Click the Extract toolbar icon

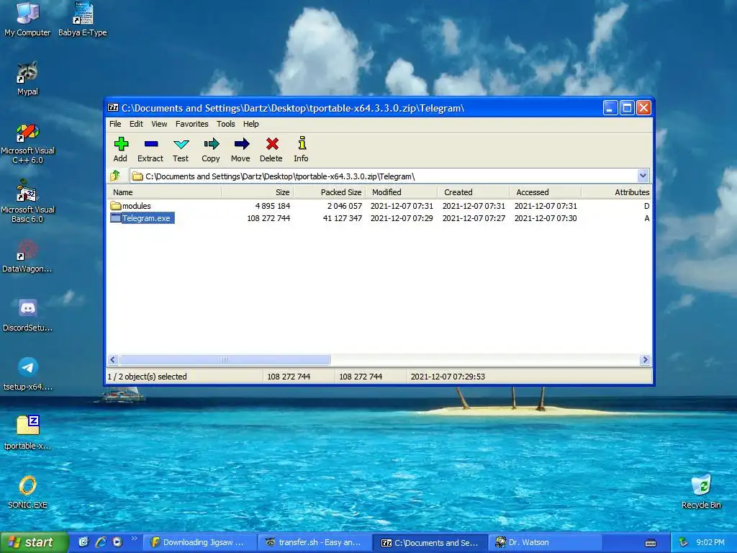click(x=151, y=143)
